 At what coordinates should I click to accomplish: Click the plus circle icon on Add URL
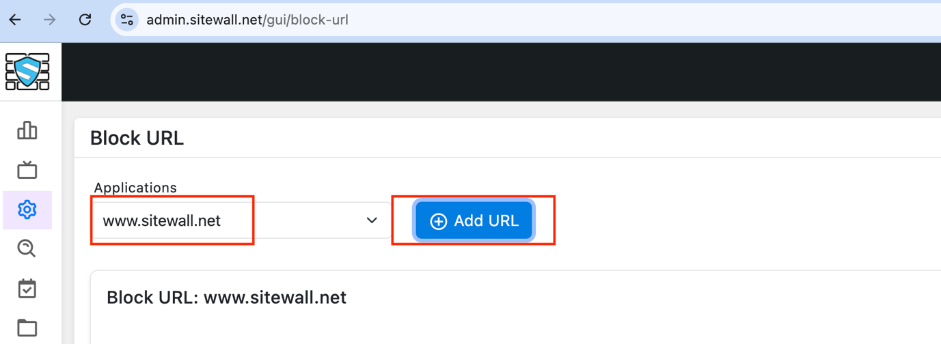438,221
